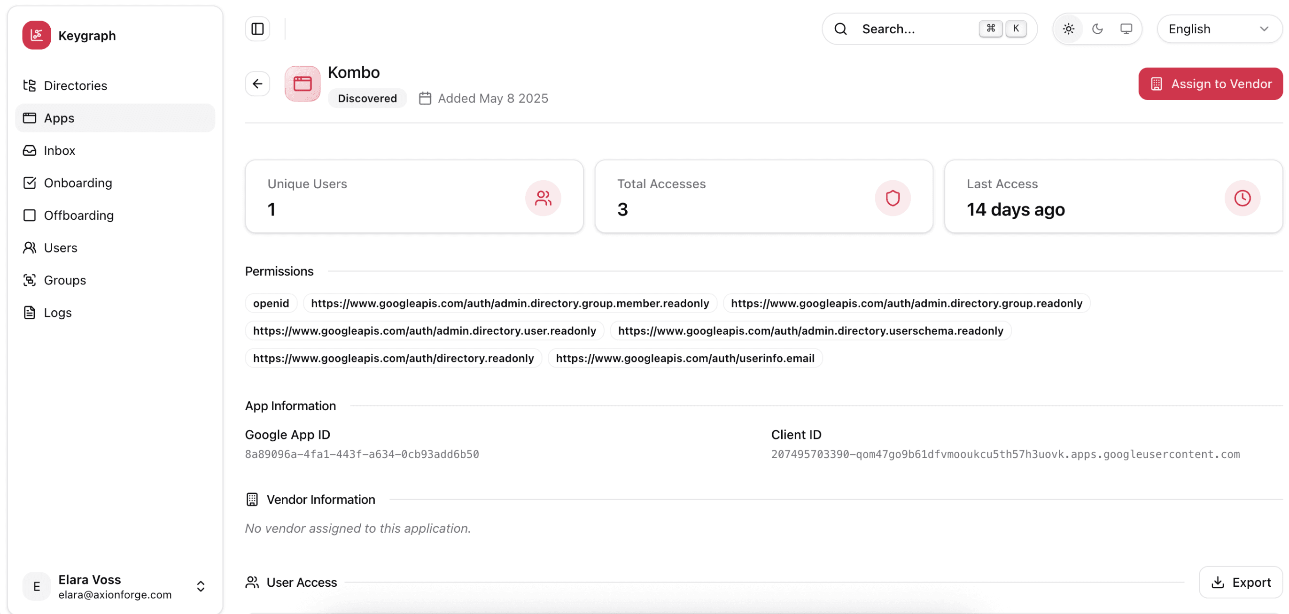Click the Total Accesses shield icon
Viewport: 1289px width, 614px height.
point(892,198)
